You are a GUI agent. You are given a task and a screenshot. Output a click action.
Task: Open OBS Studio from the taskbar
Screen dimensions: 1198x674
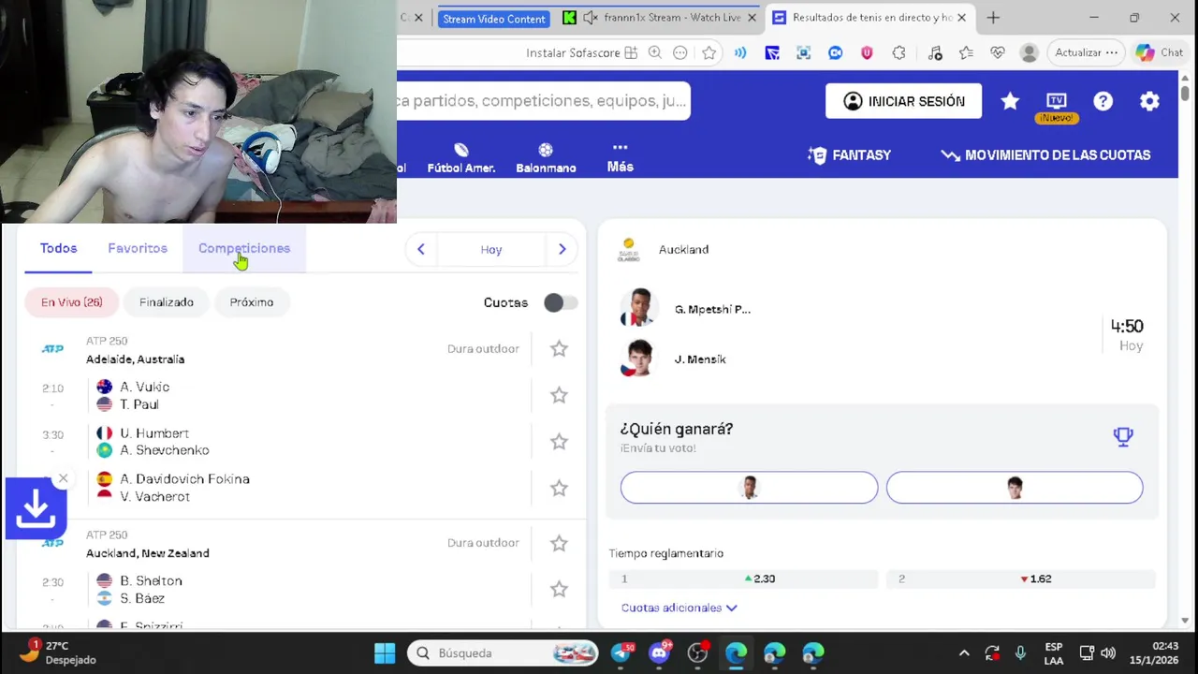(x=697, y=652)
